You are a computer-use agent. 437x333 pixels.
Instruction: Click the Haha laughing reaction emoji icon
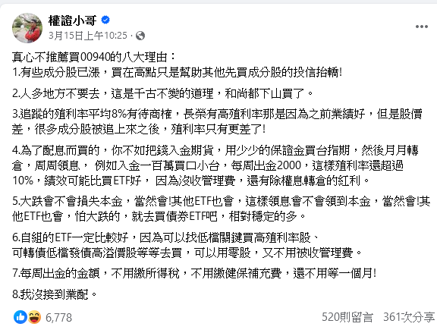(x=35, y=317)
